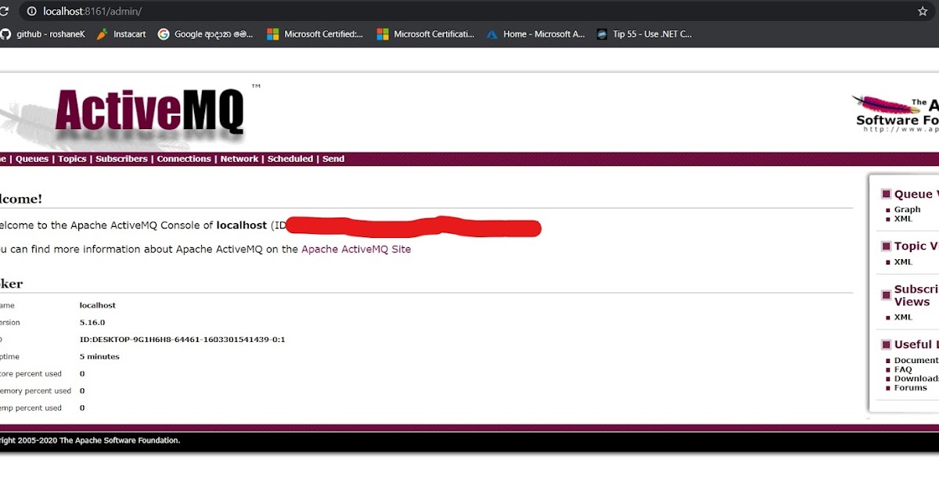Image resolution: width=939 pixels, height=493 pixels.
Task: Switch to the Topics tab
Action: (x=72, y=158)
